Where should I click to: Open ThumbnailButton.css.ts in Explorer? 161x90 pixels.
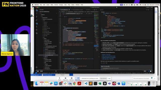tap(50, 52)
